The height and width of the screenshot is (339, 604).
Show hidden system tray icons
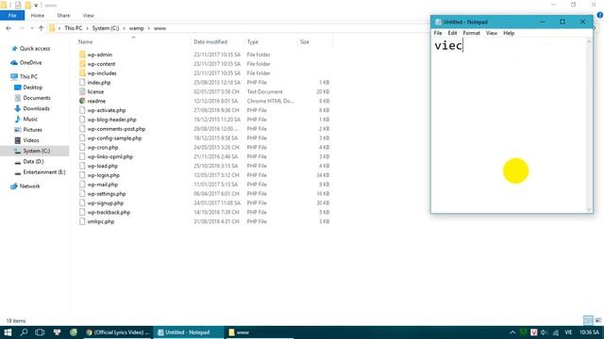[512, 332]
